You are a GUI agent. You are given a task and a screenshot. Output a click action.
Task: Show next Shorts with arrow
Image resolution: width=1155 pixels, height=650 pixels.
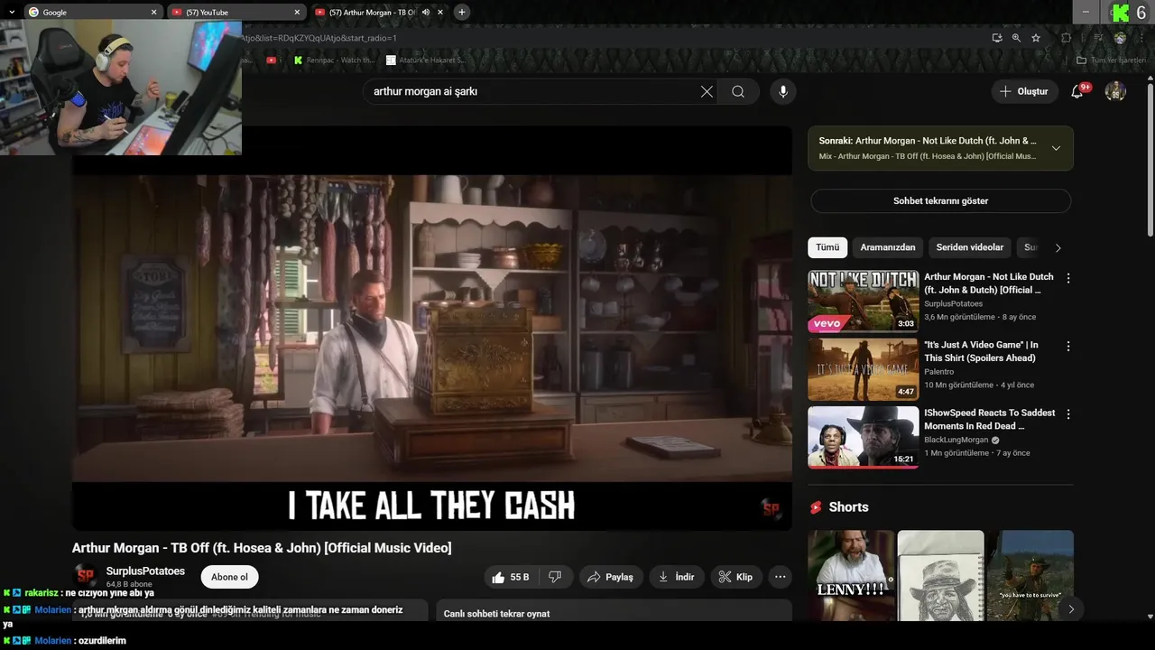(1071, 609)
